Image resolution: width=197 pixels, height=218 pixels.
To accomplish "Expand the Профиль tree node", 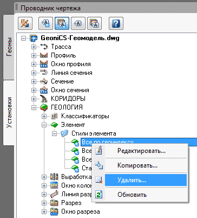I will (x=34, y=55).
